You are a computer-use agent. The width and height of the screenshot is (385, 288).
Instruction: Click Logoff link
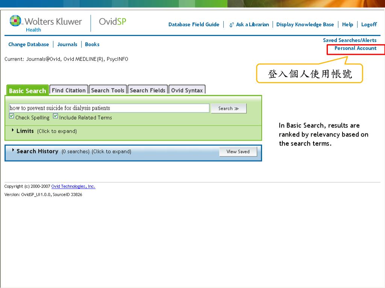pos(369,24)
